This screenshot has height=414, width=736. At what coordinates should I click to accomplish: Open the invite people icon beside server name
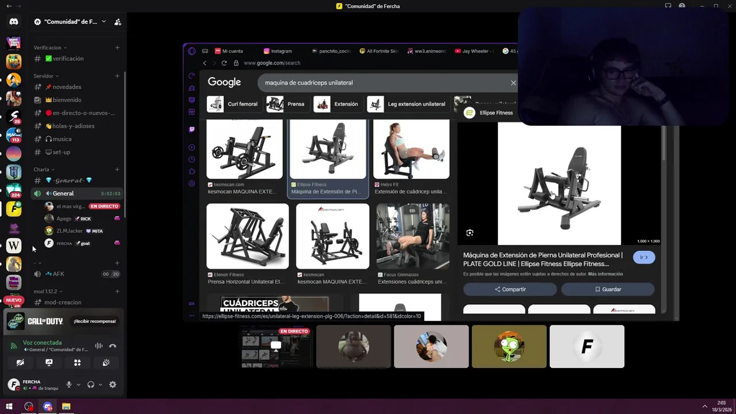pyautogui.click(x=117, y=22)
